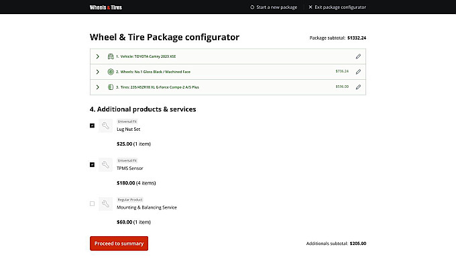Click the Regular Product tag

[130, 200]
